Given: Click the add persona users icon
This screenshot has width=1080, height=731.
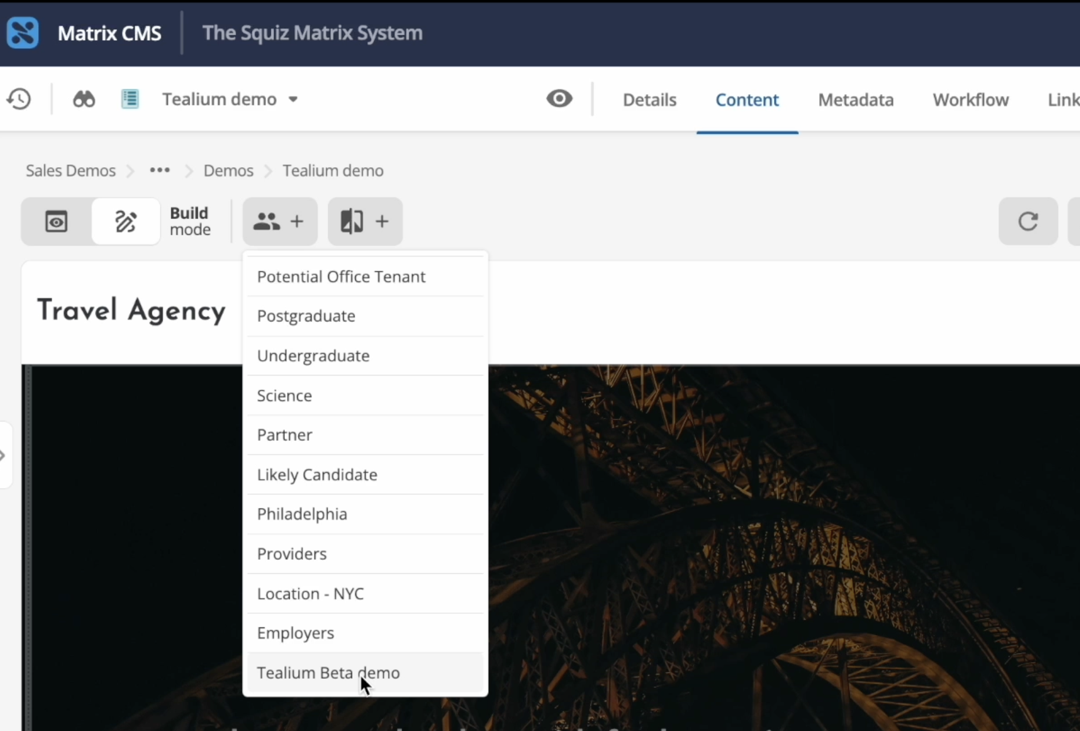Looking at the screenshot, I should click(279, 221).
